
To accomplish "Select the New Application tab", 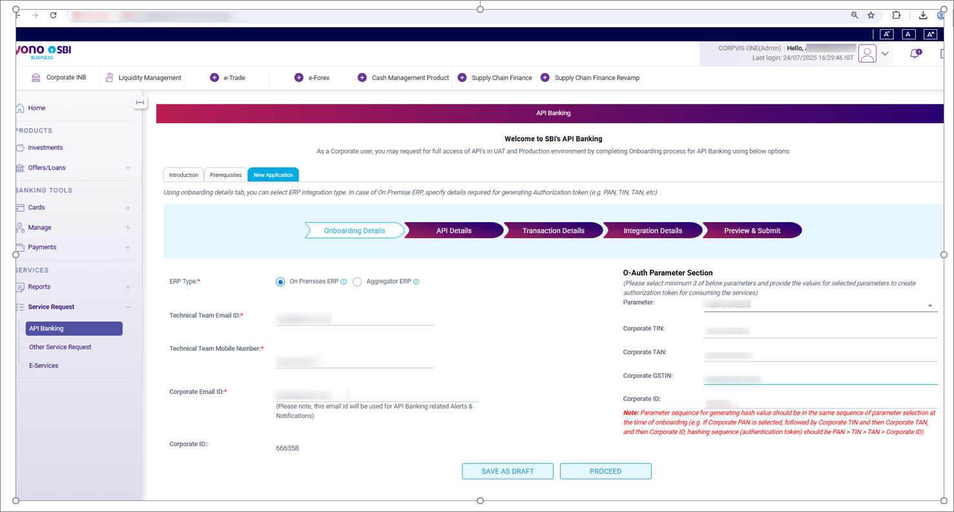I will click(273, 175).
